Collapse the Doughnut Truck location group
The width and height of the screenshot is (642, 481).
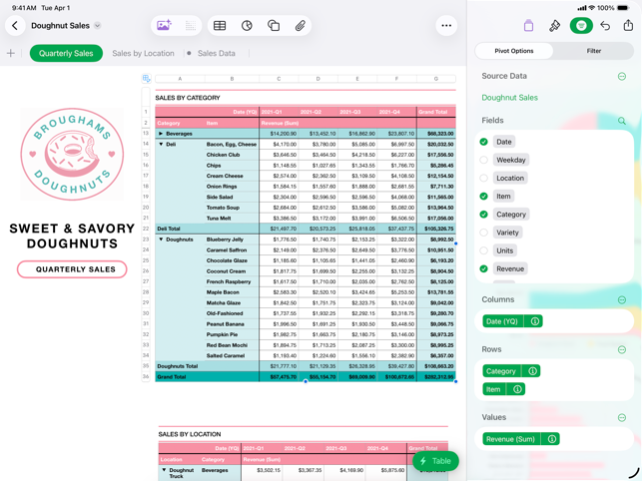click(164, 470)
